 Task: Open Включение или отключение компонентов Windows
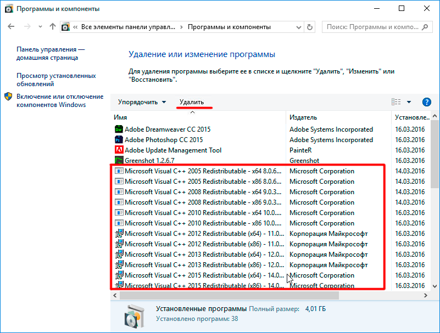[60, 100]
